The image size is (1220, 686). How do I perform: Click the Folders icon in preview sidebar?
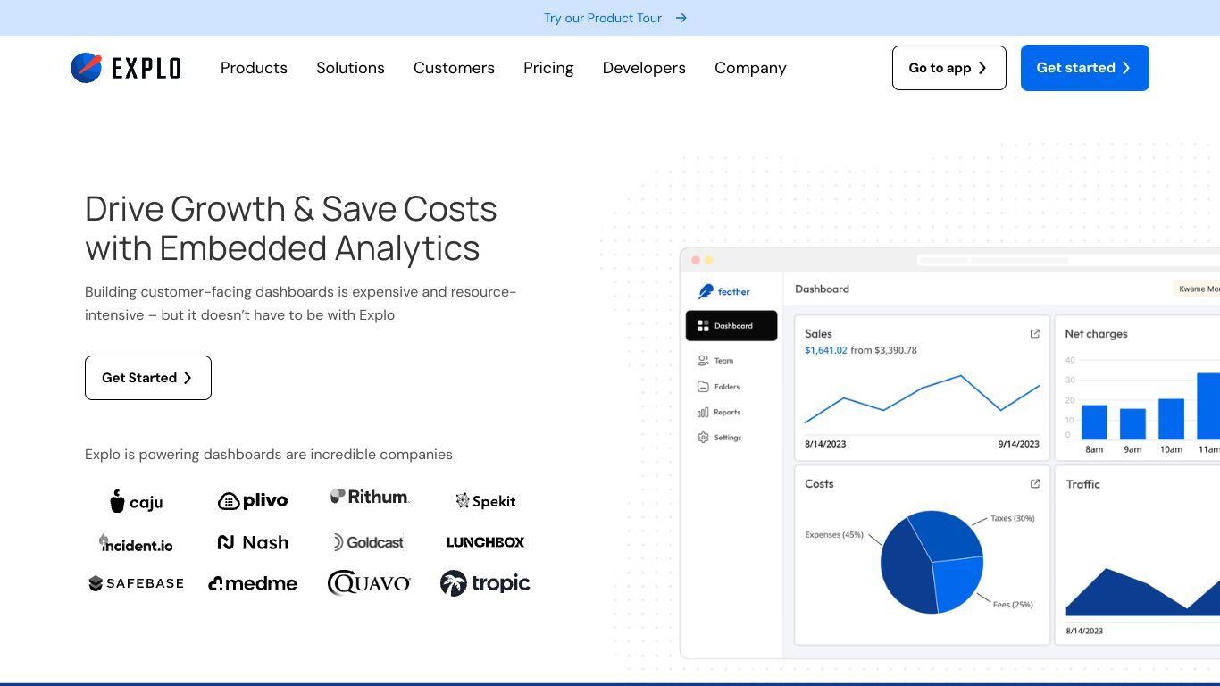(x=703, y=387)
